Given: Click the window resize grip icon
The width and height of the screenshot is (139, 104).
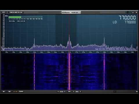Looking at the screenshot, I should pyautogui.click(x=136, y=92).
